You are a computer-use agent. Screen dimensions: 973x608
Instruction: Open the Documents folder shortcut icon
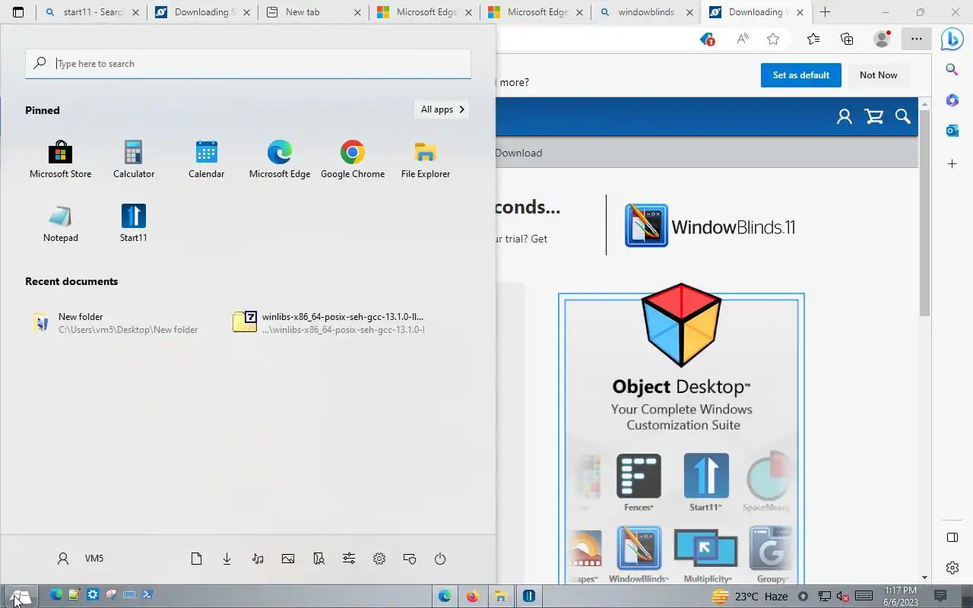click(x=196, y=559)
